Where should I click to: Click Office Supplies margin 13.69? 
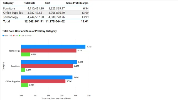coord(85,13)
